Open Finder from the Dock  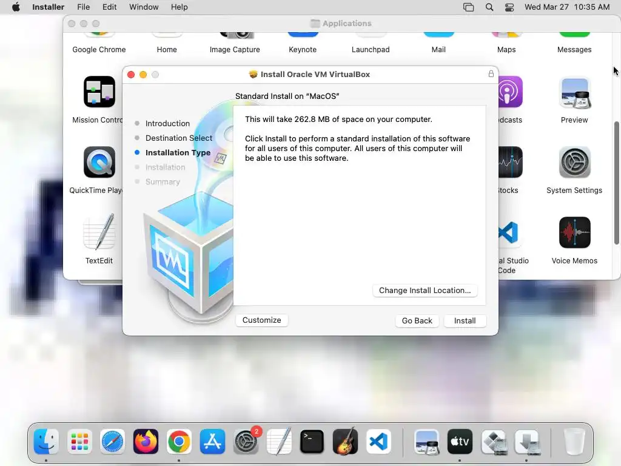click(x=46, y=442)
